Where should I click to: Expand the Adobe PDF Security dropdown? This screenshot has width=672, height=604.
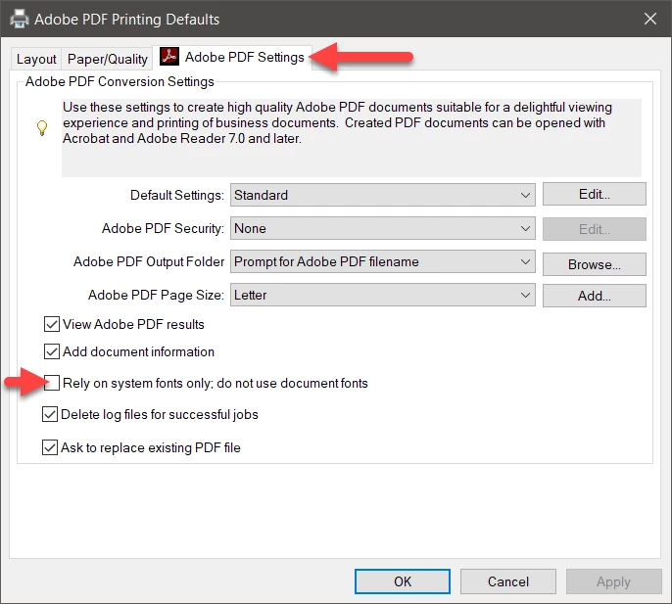point(383,228)
